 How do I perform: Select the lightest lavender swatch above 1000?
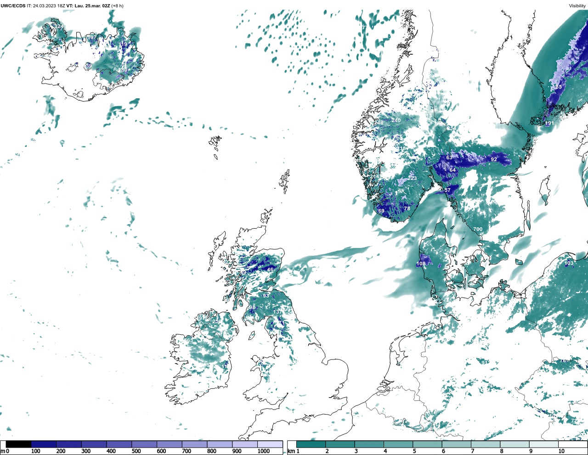[270, 444]
